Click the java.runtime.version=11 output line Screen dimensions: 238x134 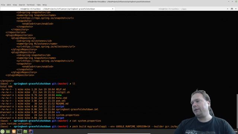(x=16, y=124)
